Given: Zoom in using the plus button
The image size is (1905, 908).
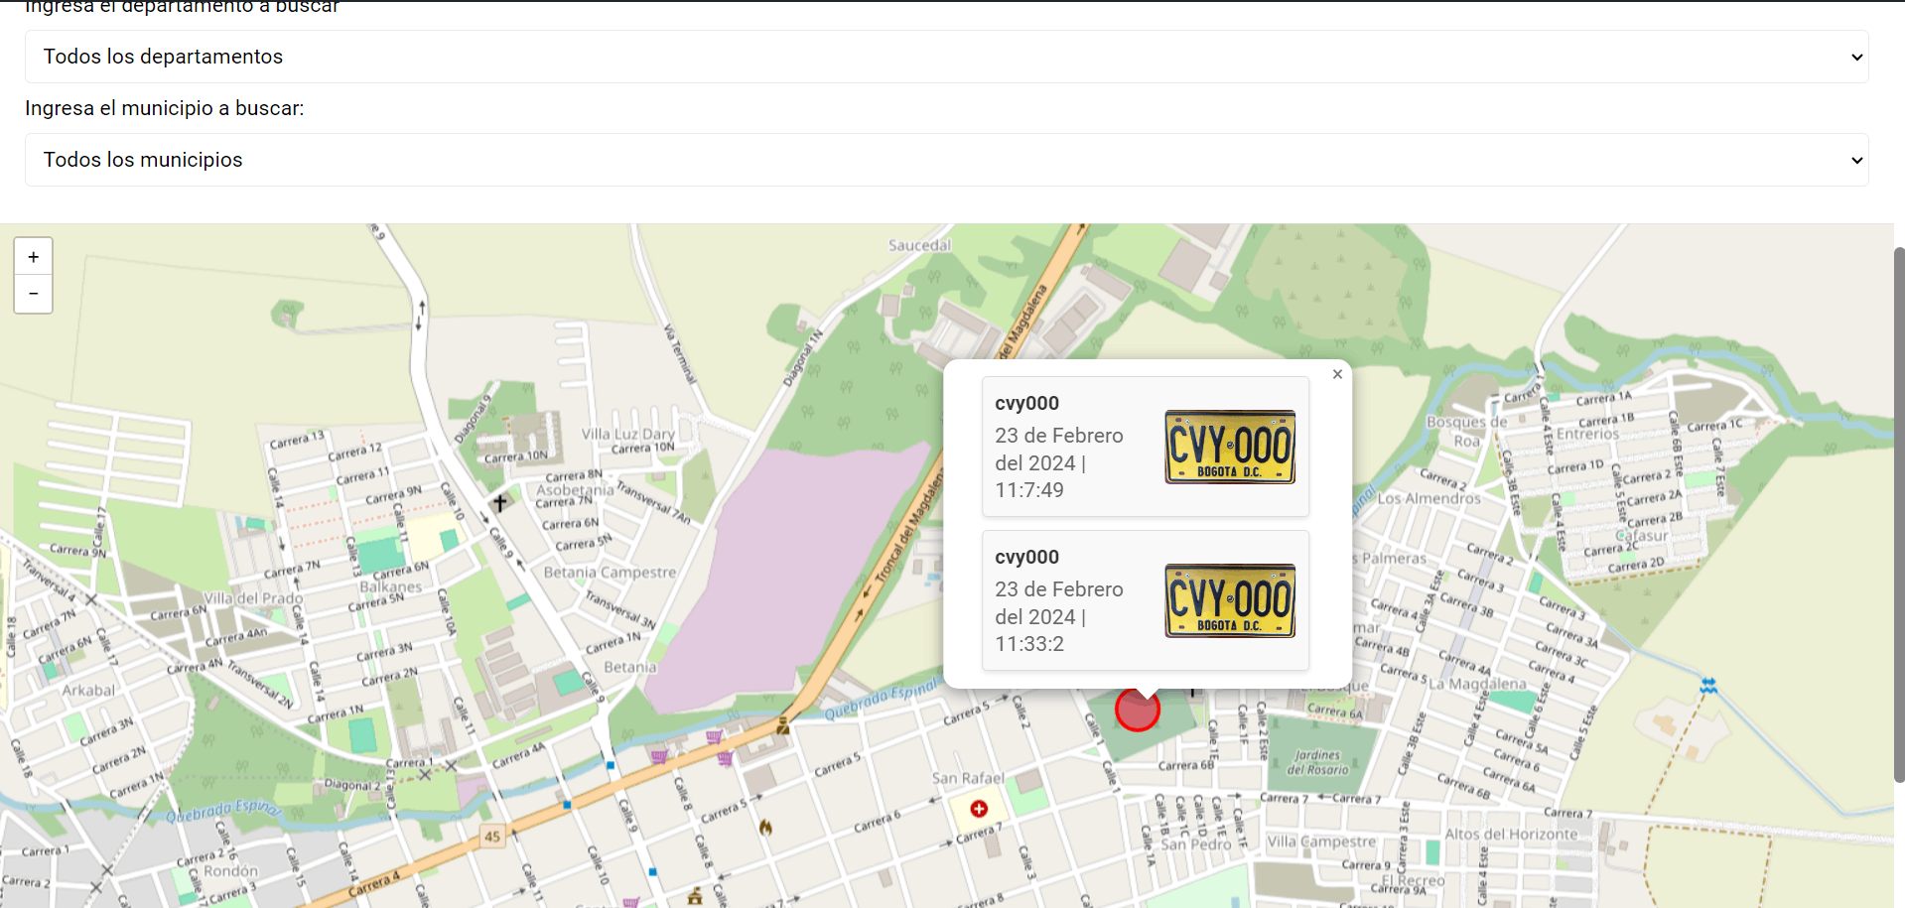Looking at the screenshot, I should click(33, 256).
